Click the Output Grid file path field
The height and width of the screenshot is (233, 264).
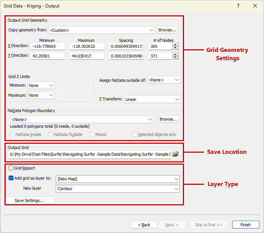[90, 154]
